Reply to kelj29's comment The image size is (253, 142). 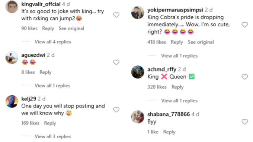click(50, 123)
